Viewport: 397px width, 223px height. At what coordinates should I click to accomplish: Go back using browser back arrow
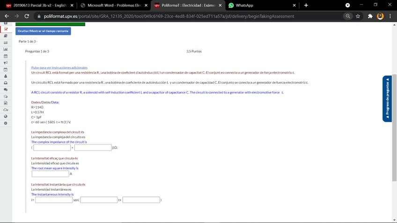click(x=7, y=16)
